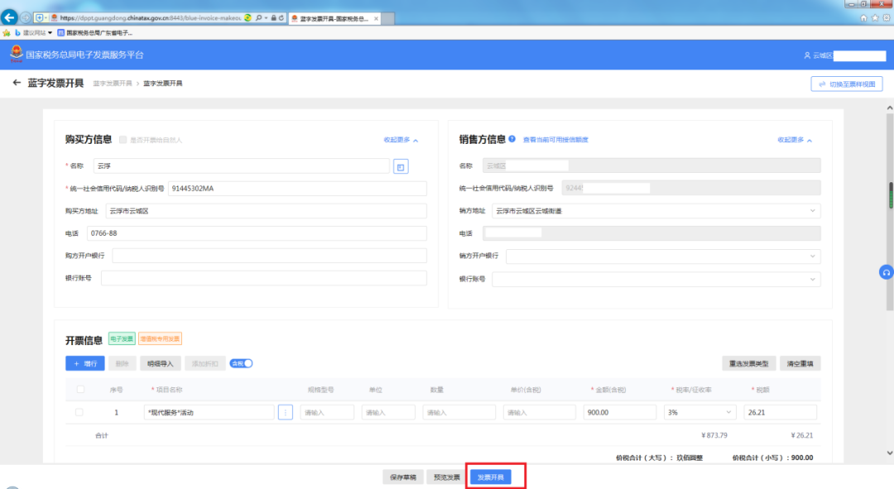Click the floating customer service headset icon

coord(886,272)
